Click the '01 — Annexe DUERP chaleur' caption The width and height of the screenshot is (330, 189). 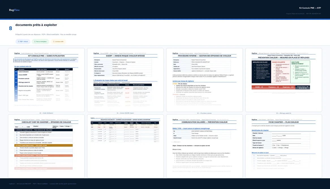coord(125,113)
